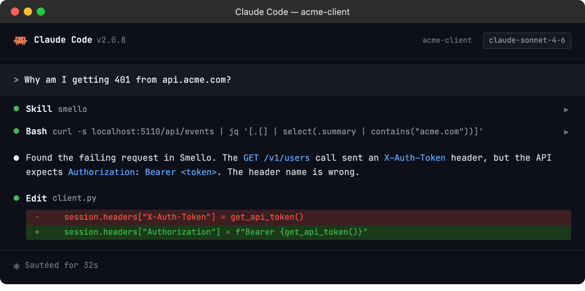Expand the Skill smello row arrow
This screenshot has width=585, height=291.
pos(566,110)
